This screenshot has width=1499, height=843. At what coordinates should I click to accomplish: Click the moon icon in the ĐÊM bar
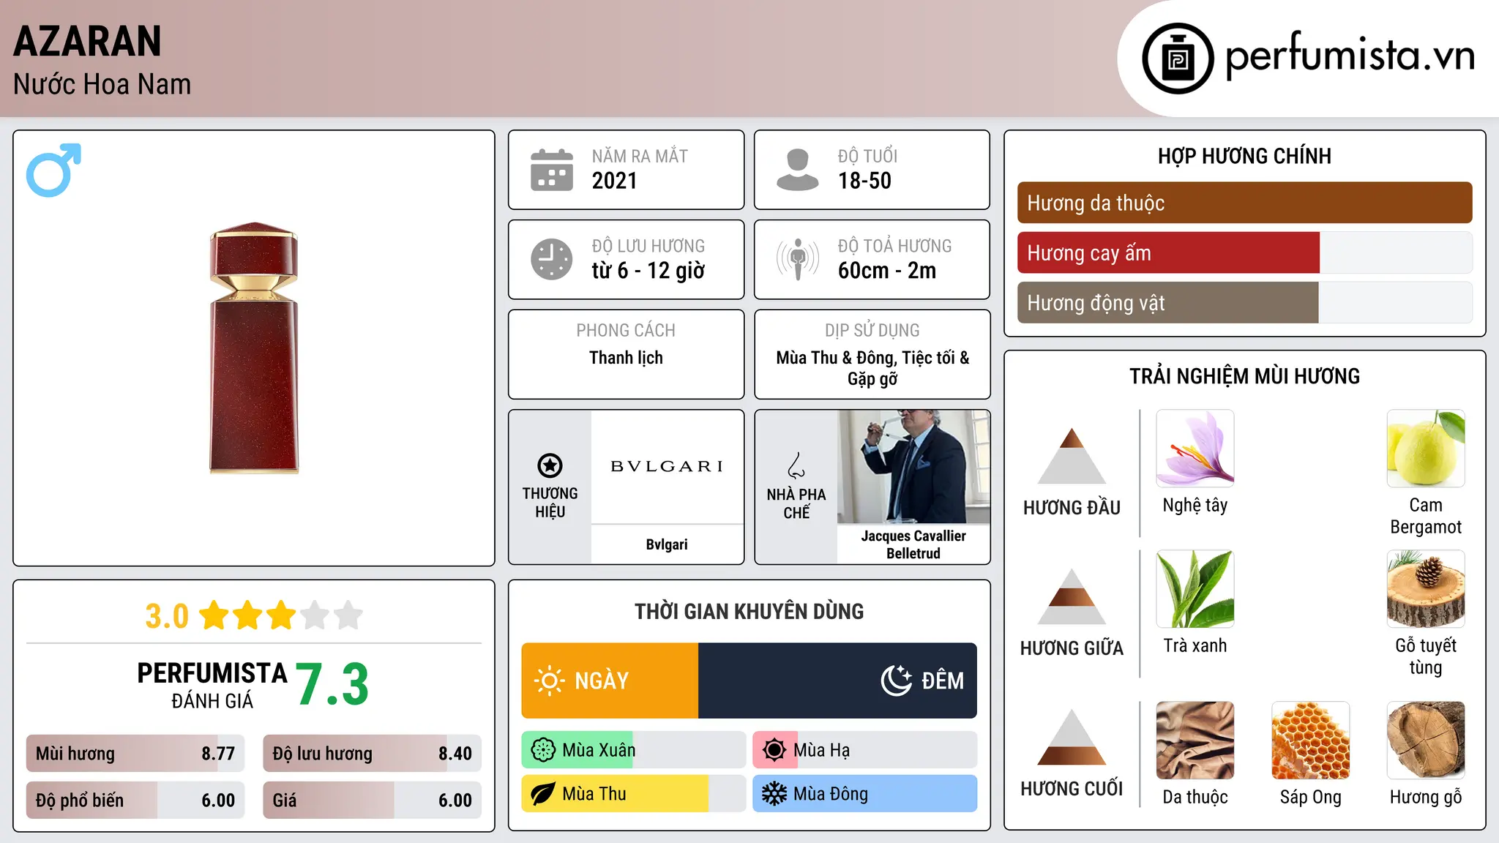[896, 681]
